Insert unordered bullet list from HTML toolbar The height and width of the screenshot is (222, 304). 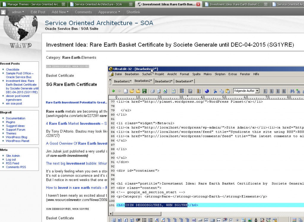[x=144, y=220]
